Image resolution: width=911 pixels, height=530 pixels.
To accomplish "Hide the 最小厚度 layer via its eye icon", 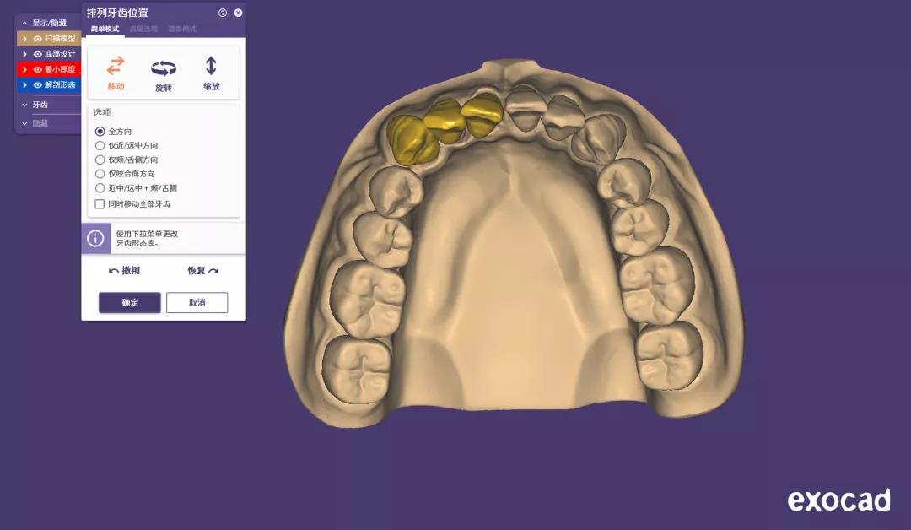I will click(x=37, y=69).
